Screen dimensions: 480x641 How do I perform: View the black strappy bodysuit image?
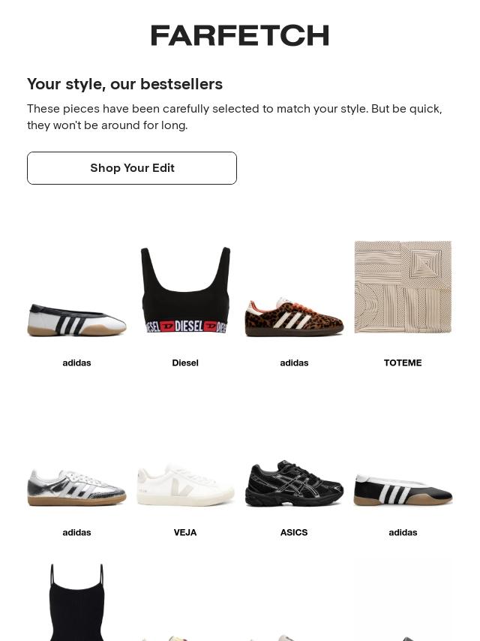pos(76,602)
